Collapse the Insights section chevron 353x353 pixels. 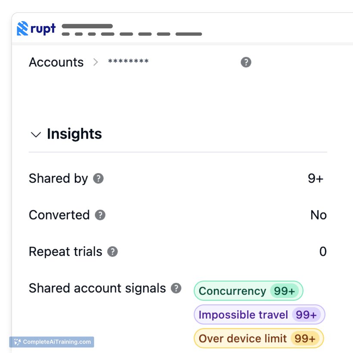click(x=35, y=135)
